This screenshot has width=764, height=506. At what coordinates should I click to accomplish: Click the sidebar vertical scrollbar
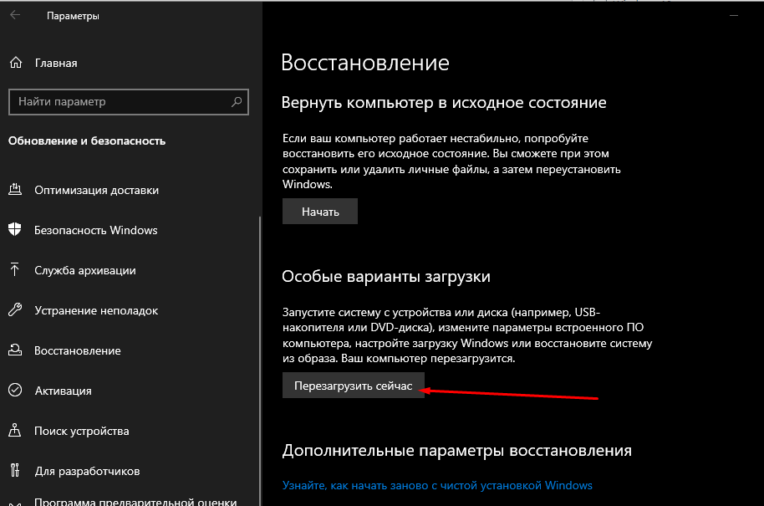coord(260,335)
